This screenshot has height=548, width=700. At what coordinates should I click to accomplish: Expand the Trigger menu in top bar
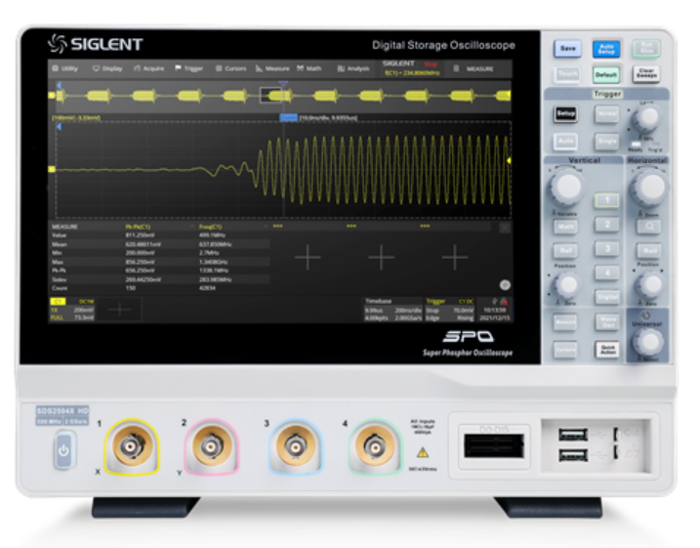coord(189,69)
